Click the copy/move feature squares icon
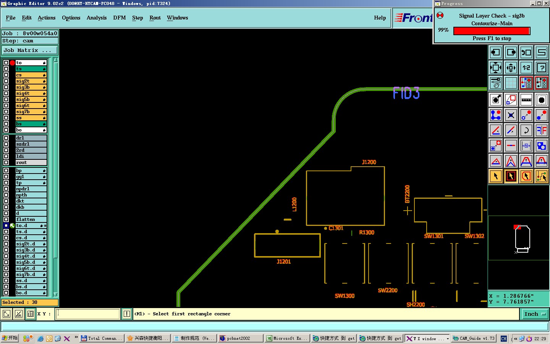Screen dimensions: 550x344 pos(511,100)
